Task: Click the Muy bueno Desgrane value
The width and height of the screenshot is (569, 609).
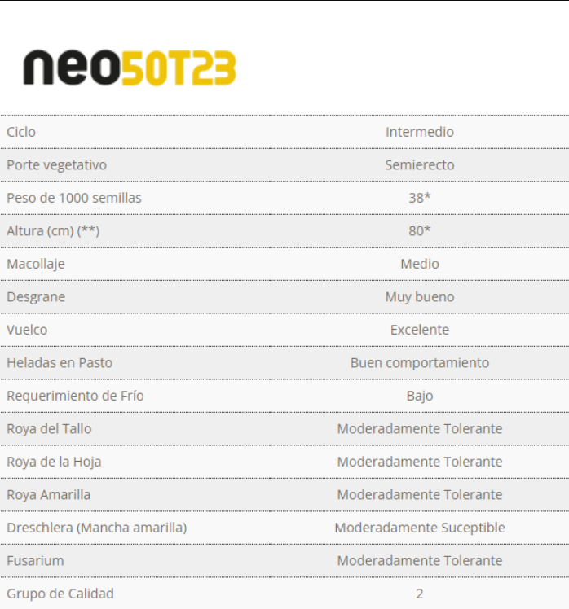Action: click(x=420, y=297)
